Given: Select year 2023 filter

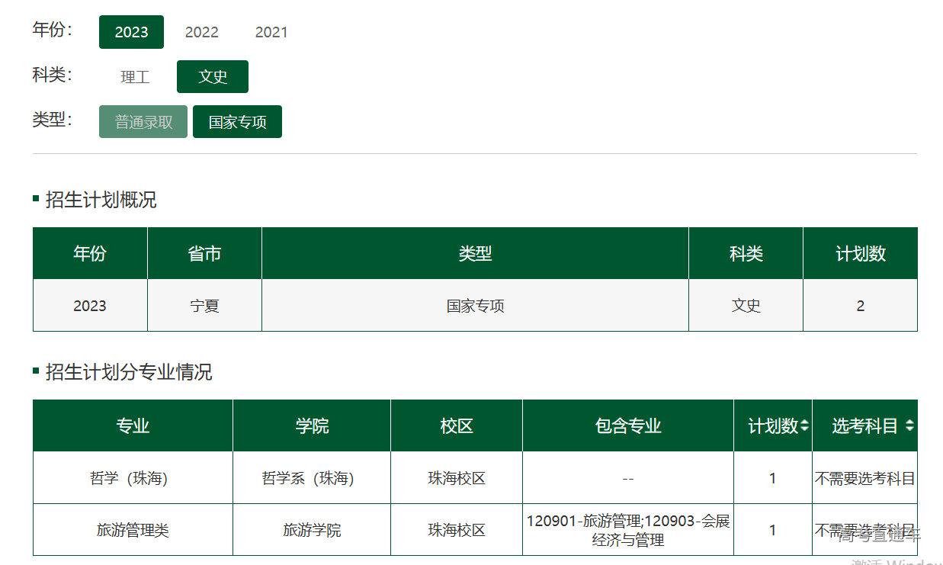Looking at the screenshot, I should [x=131, y=32].
